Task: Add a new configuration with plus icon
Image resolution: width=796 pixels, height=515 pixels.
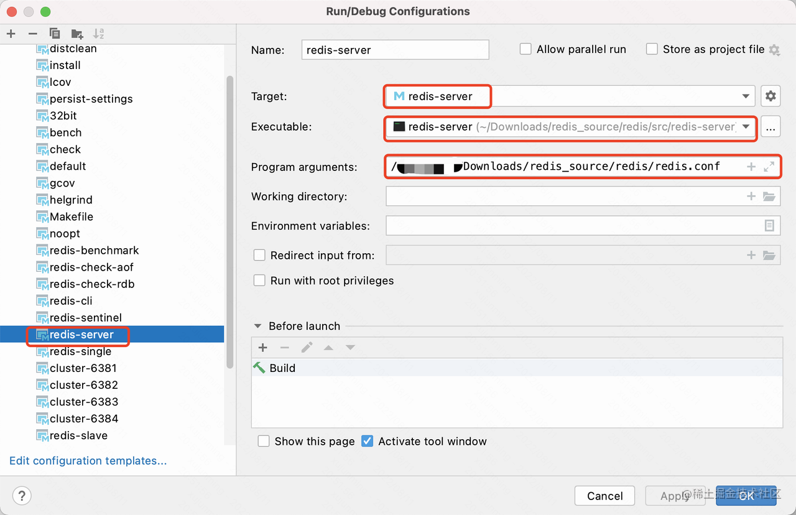Action: [x=11, y=34]
